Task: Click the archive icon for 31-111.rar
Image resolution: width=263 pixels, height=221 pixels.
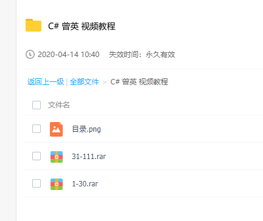Action: click(x=57, y=157)
